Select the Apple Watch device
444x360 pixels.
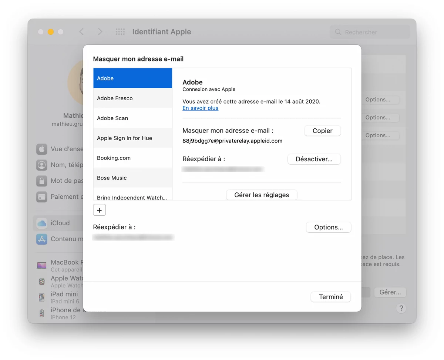tap(59, 282)
